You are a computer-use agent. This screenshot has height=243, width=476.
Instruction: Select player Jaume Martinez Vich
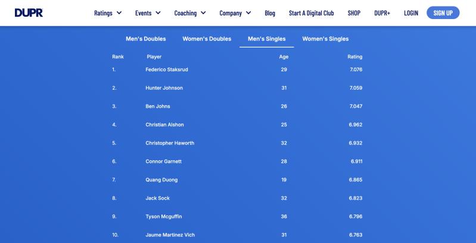click(170, 235)
